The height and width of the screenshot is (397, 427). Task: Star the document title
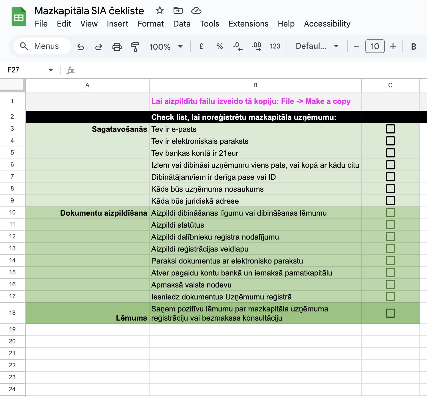pos(160,11)
